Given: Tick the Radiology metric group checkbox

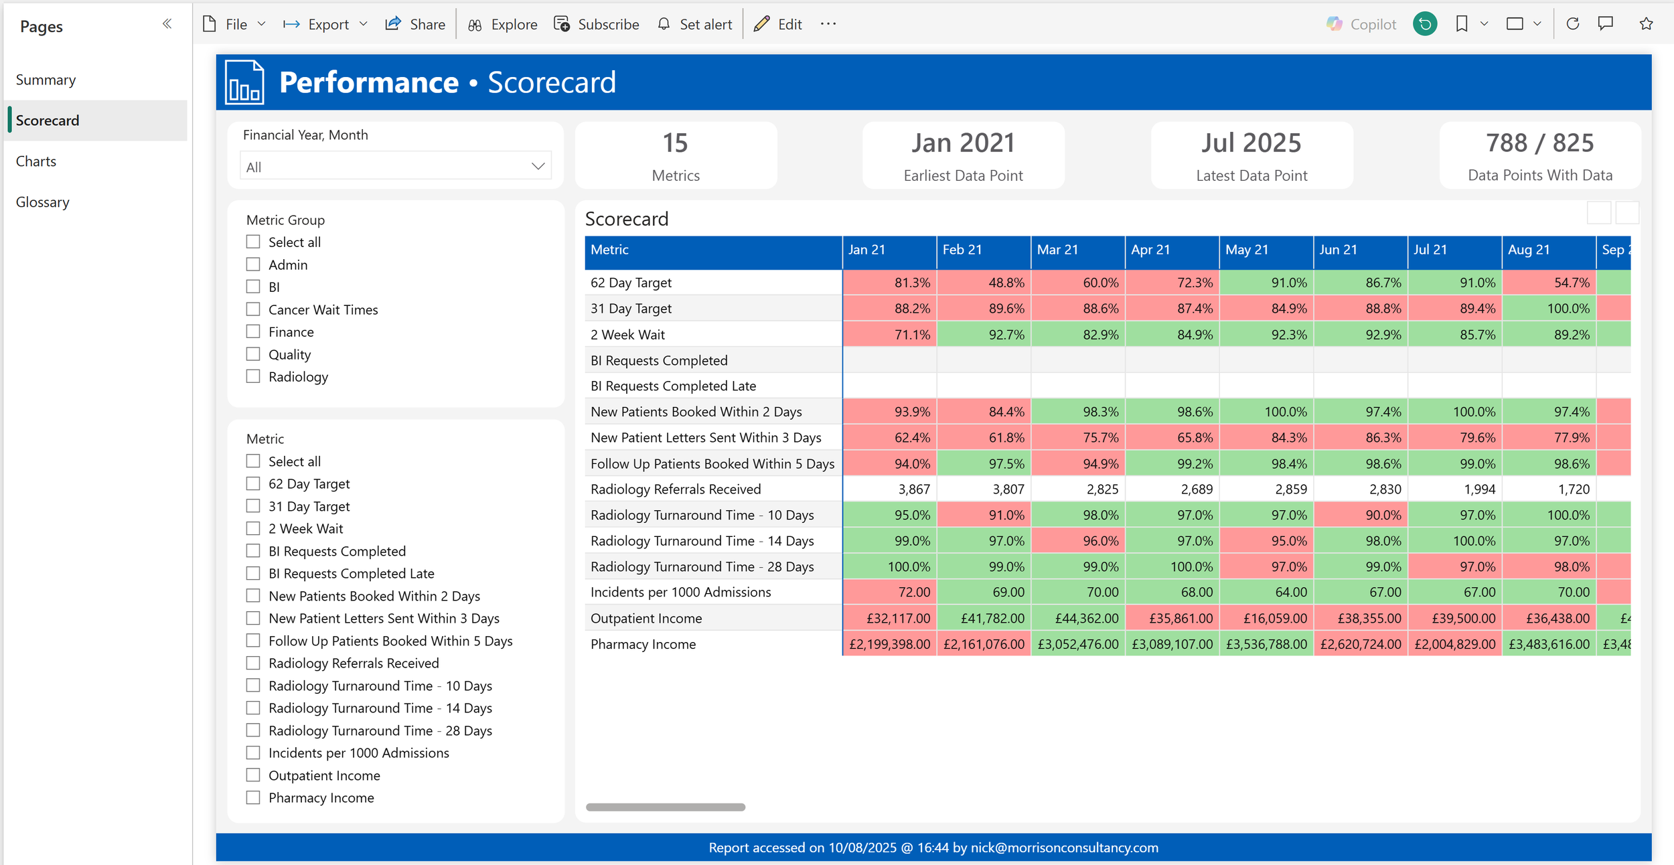Looking at the screenshot, I should [253, 376].
